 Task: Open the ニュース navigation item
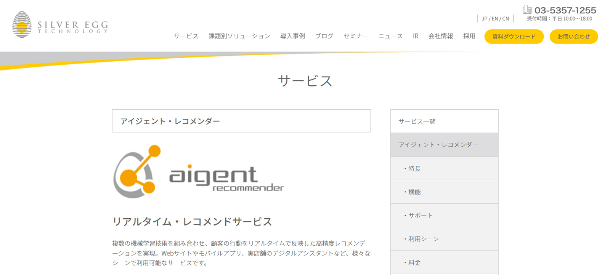coord(390,36)
